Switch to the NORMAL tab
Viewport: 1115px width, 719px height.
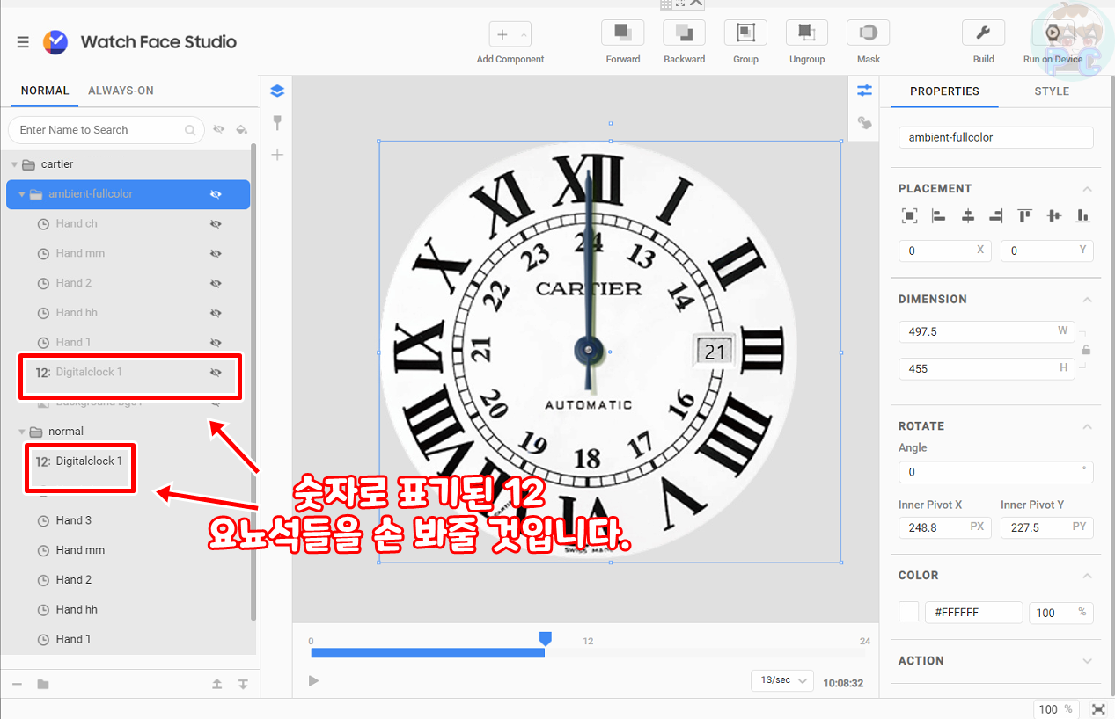(x=45, y=91)
